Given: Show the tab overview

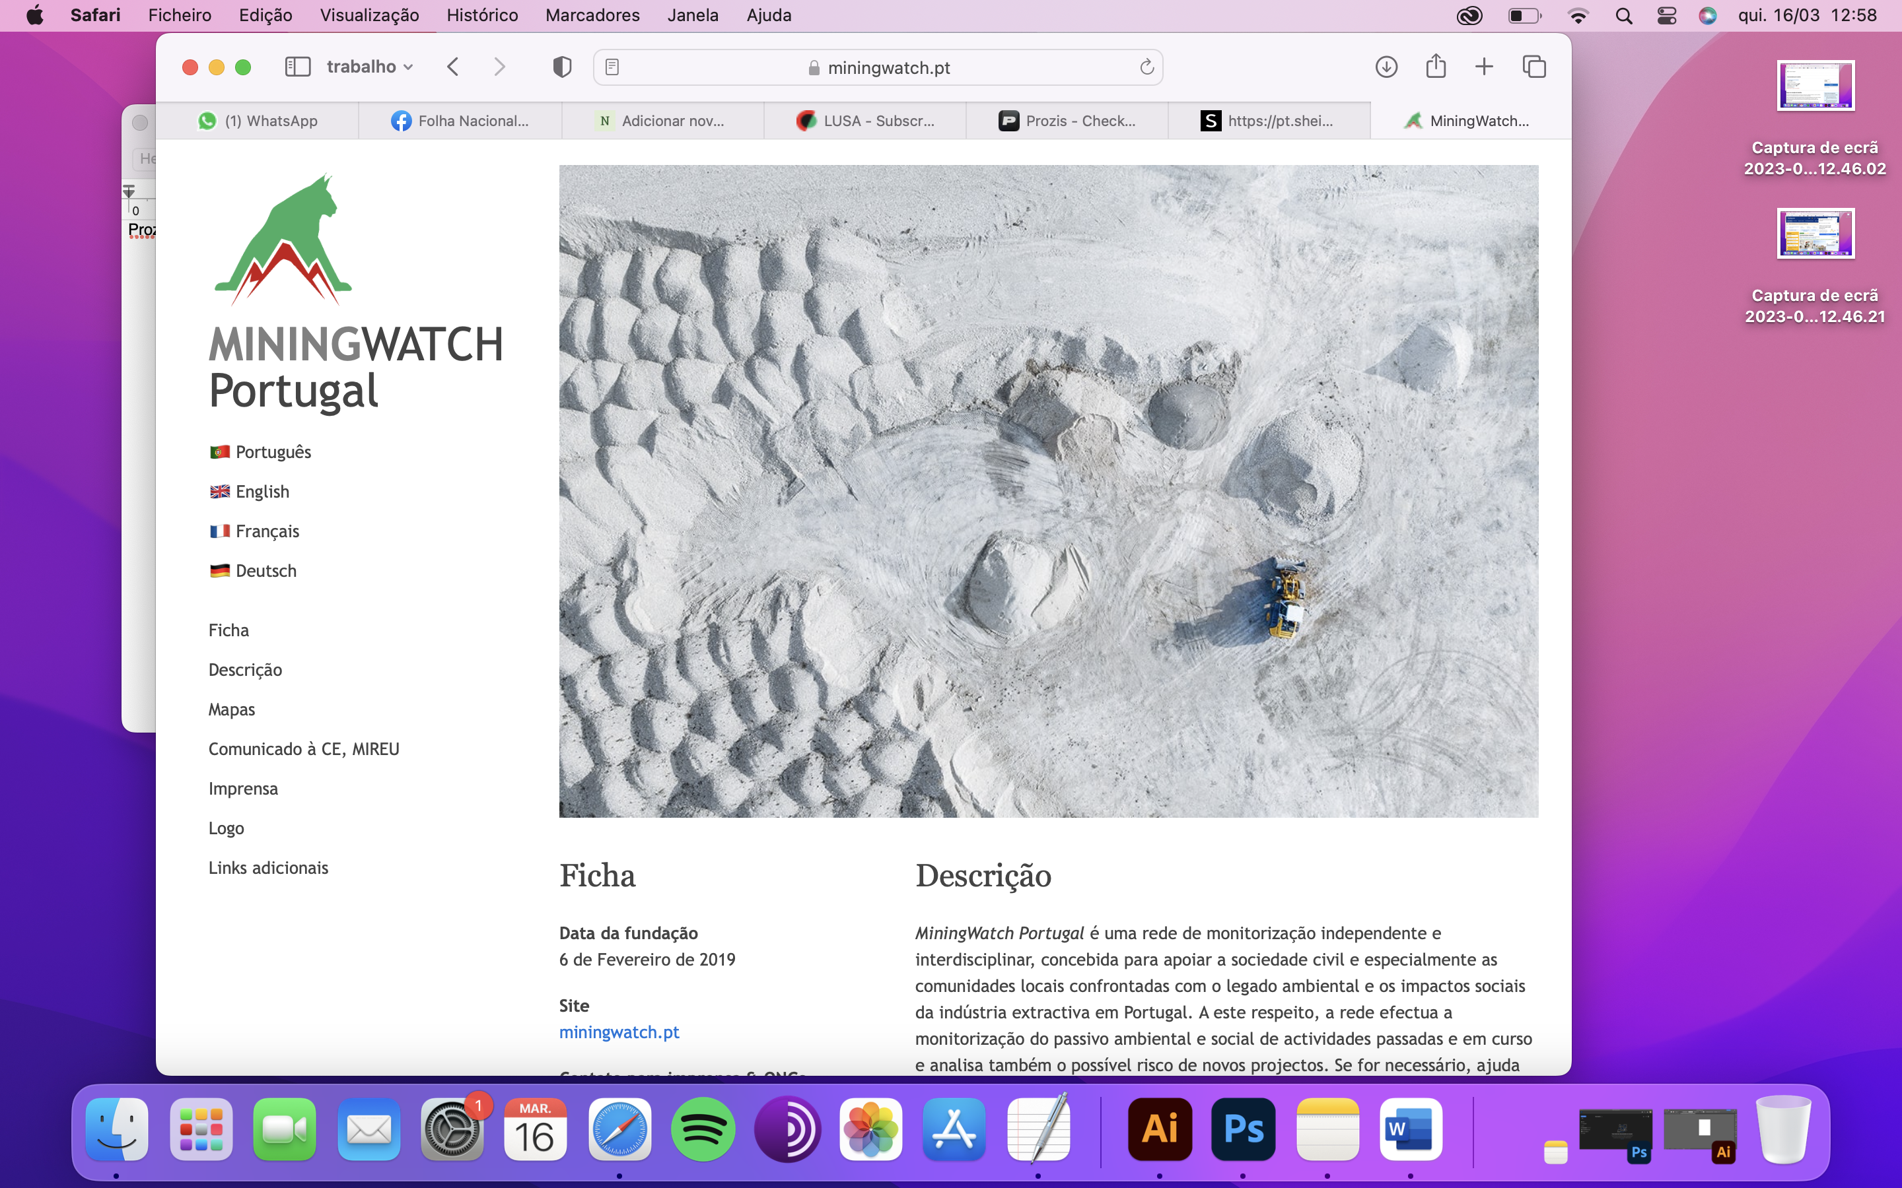Looking at the screenshot, I should point(1534,67).
